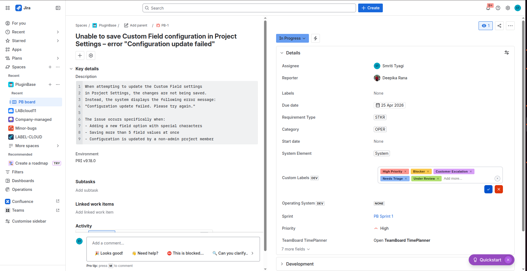Click the Add a comment field
This screenshot has width=527, height=271.
coord(173,243)
